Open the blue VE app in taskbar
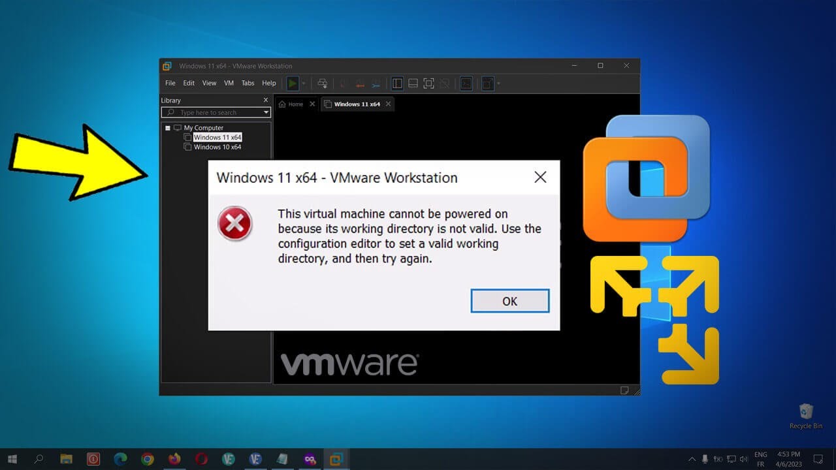836x470 pixels. click(255, 459)
